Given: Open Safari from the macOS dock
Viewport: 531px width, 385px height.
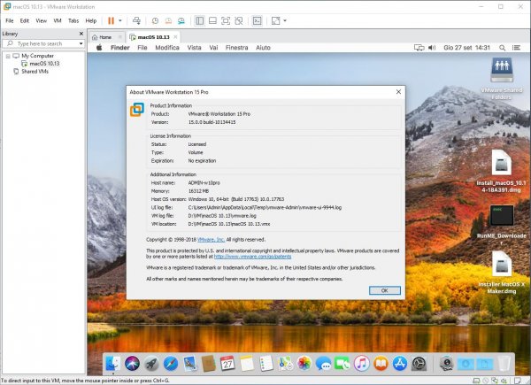Looking at the screenshot, I should point(170,363).
